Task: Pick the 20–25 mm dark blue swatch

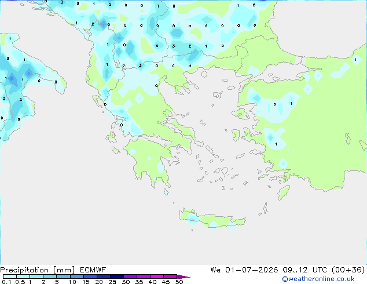Action: [104, 276]
